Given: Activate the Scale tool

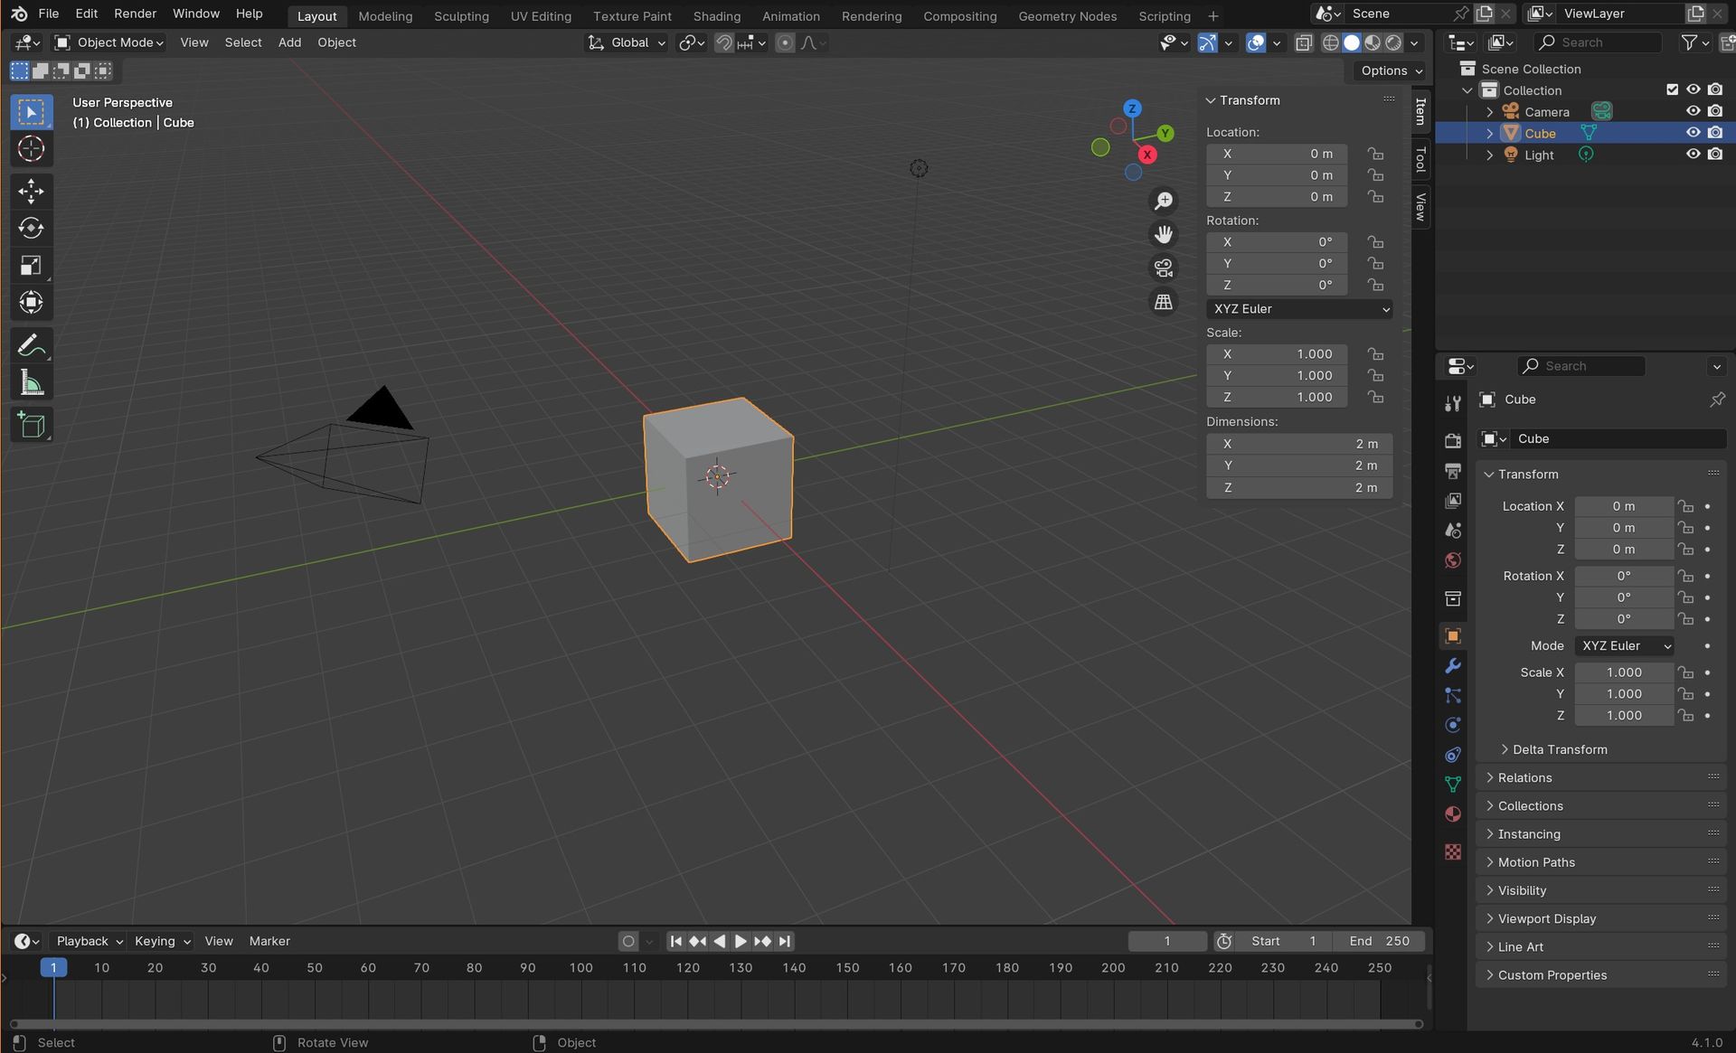Looking at the screenshot, I should point(31,265).
